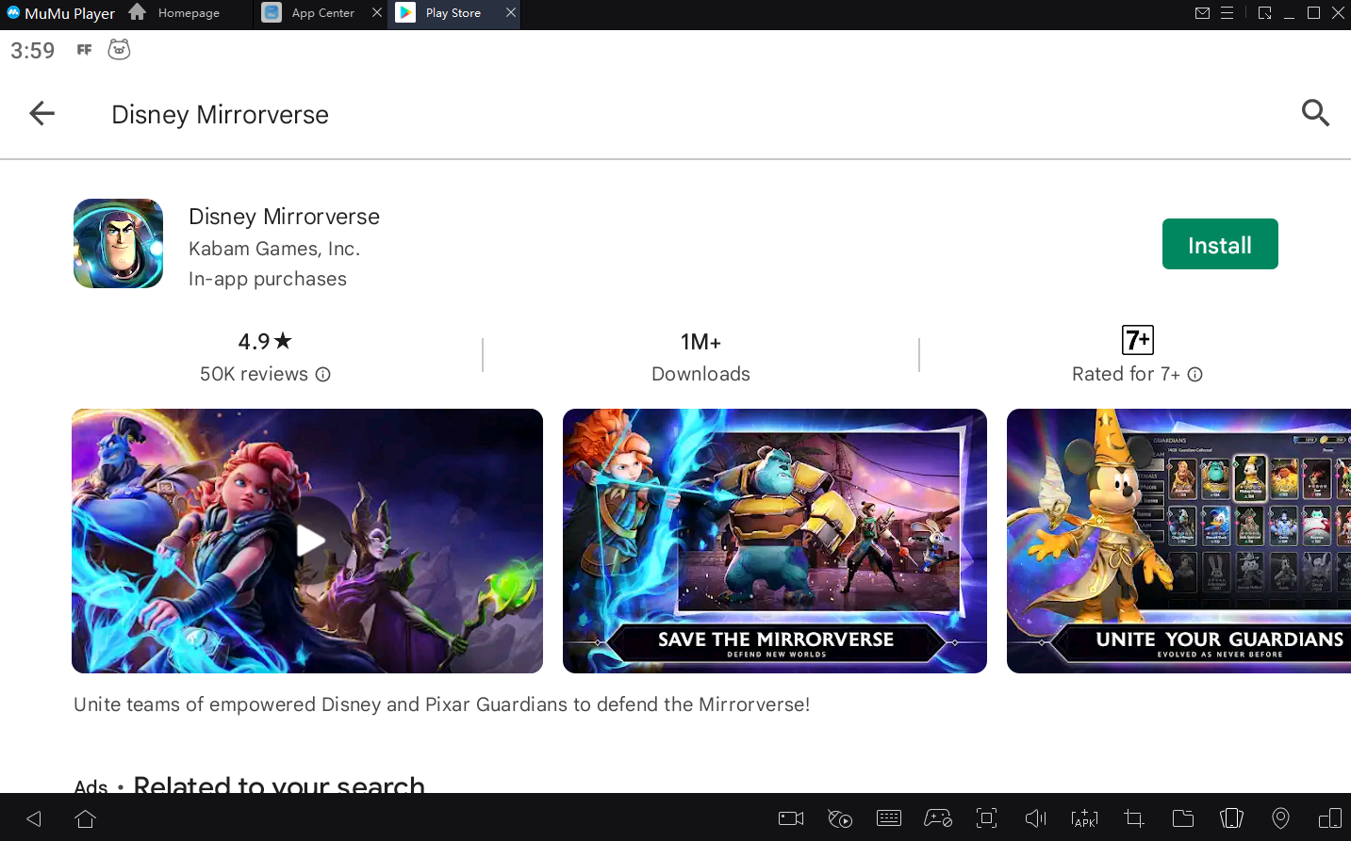
Task: Close the Play Store tab
Action: [x=511, y=13]
